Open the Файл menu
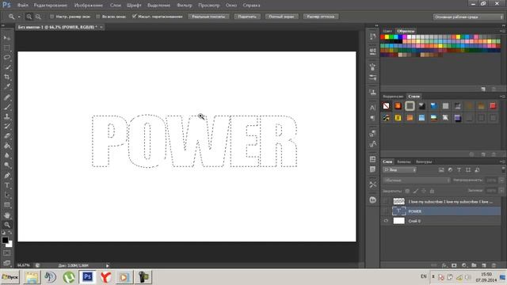Screen dimensions: 507x285 pos(23,6)
